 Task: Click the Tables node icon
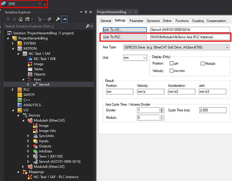pyautogui.click(x=30, y=69)
